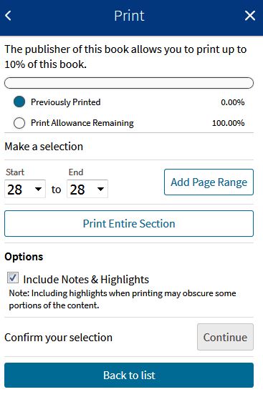Click the Previously Printed blue legend circle
The height and width of the screenshot is (402, 263).
point(19,102)
